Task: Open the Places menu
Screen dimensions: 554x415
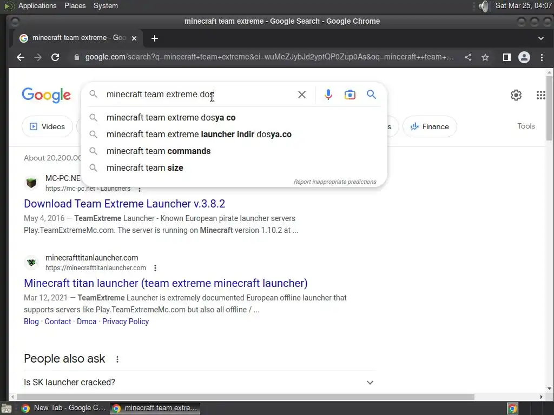Action: tap(75, 5)
